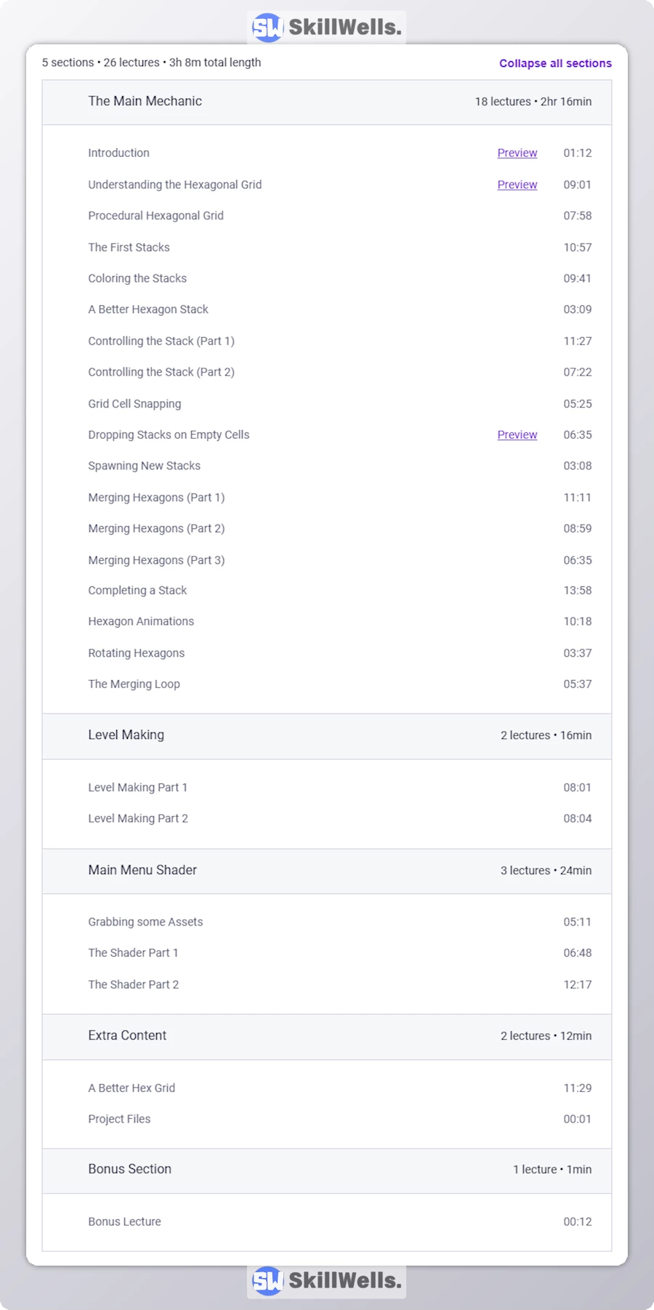Preview Dropping Stacks on Empty Cells
The height and width of the screenshot is (1310, 654).
(x=517, y=435)
